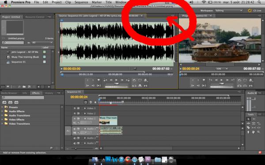Adjust the timeline zoom slider at bottom
This screenshot has width=265, height=165.
click(76, 149)
